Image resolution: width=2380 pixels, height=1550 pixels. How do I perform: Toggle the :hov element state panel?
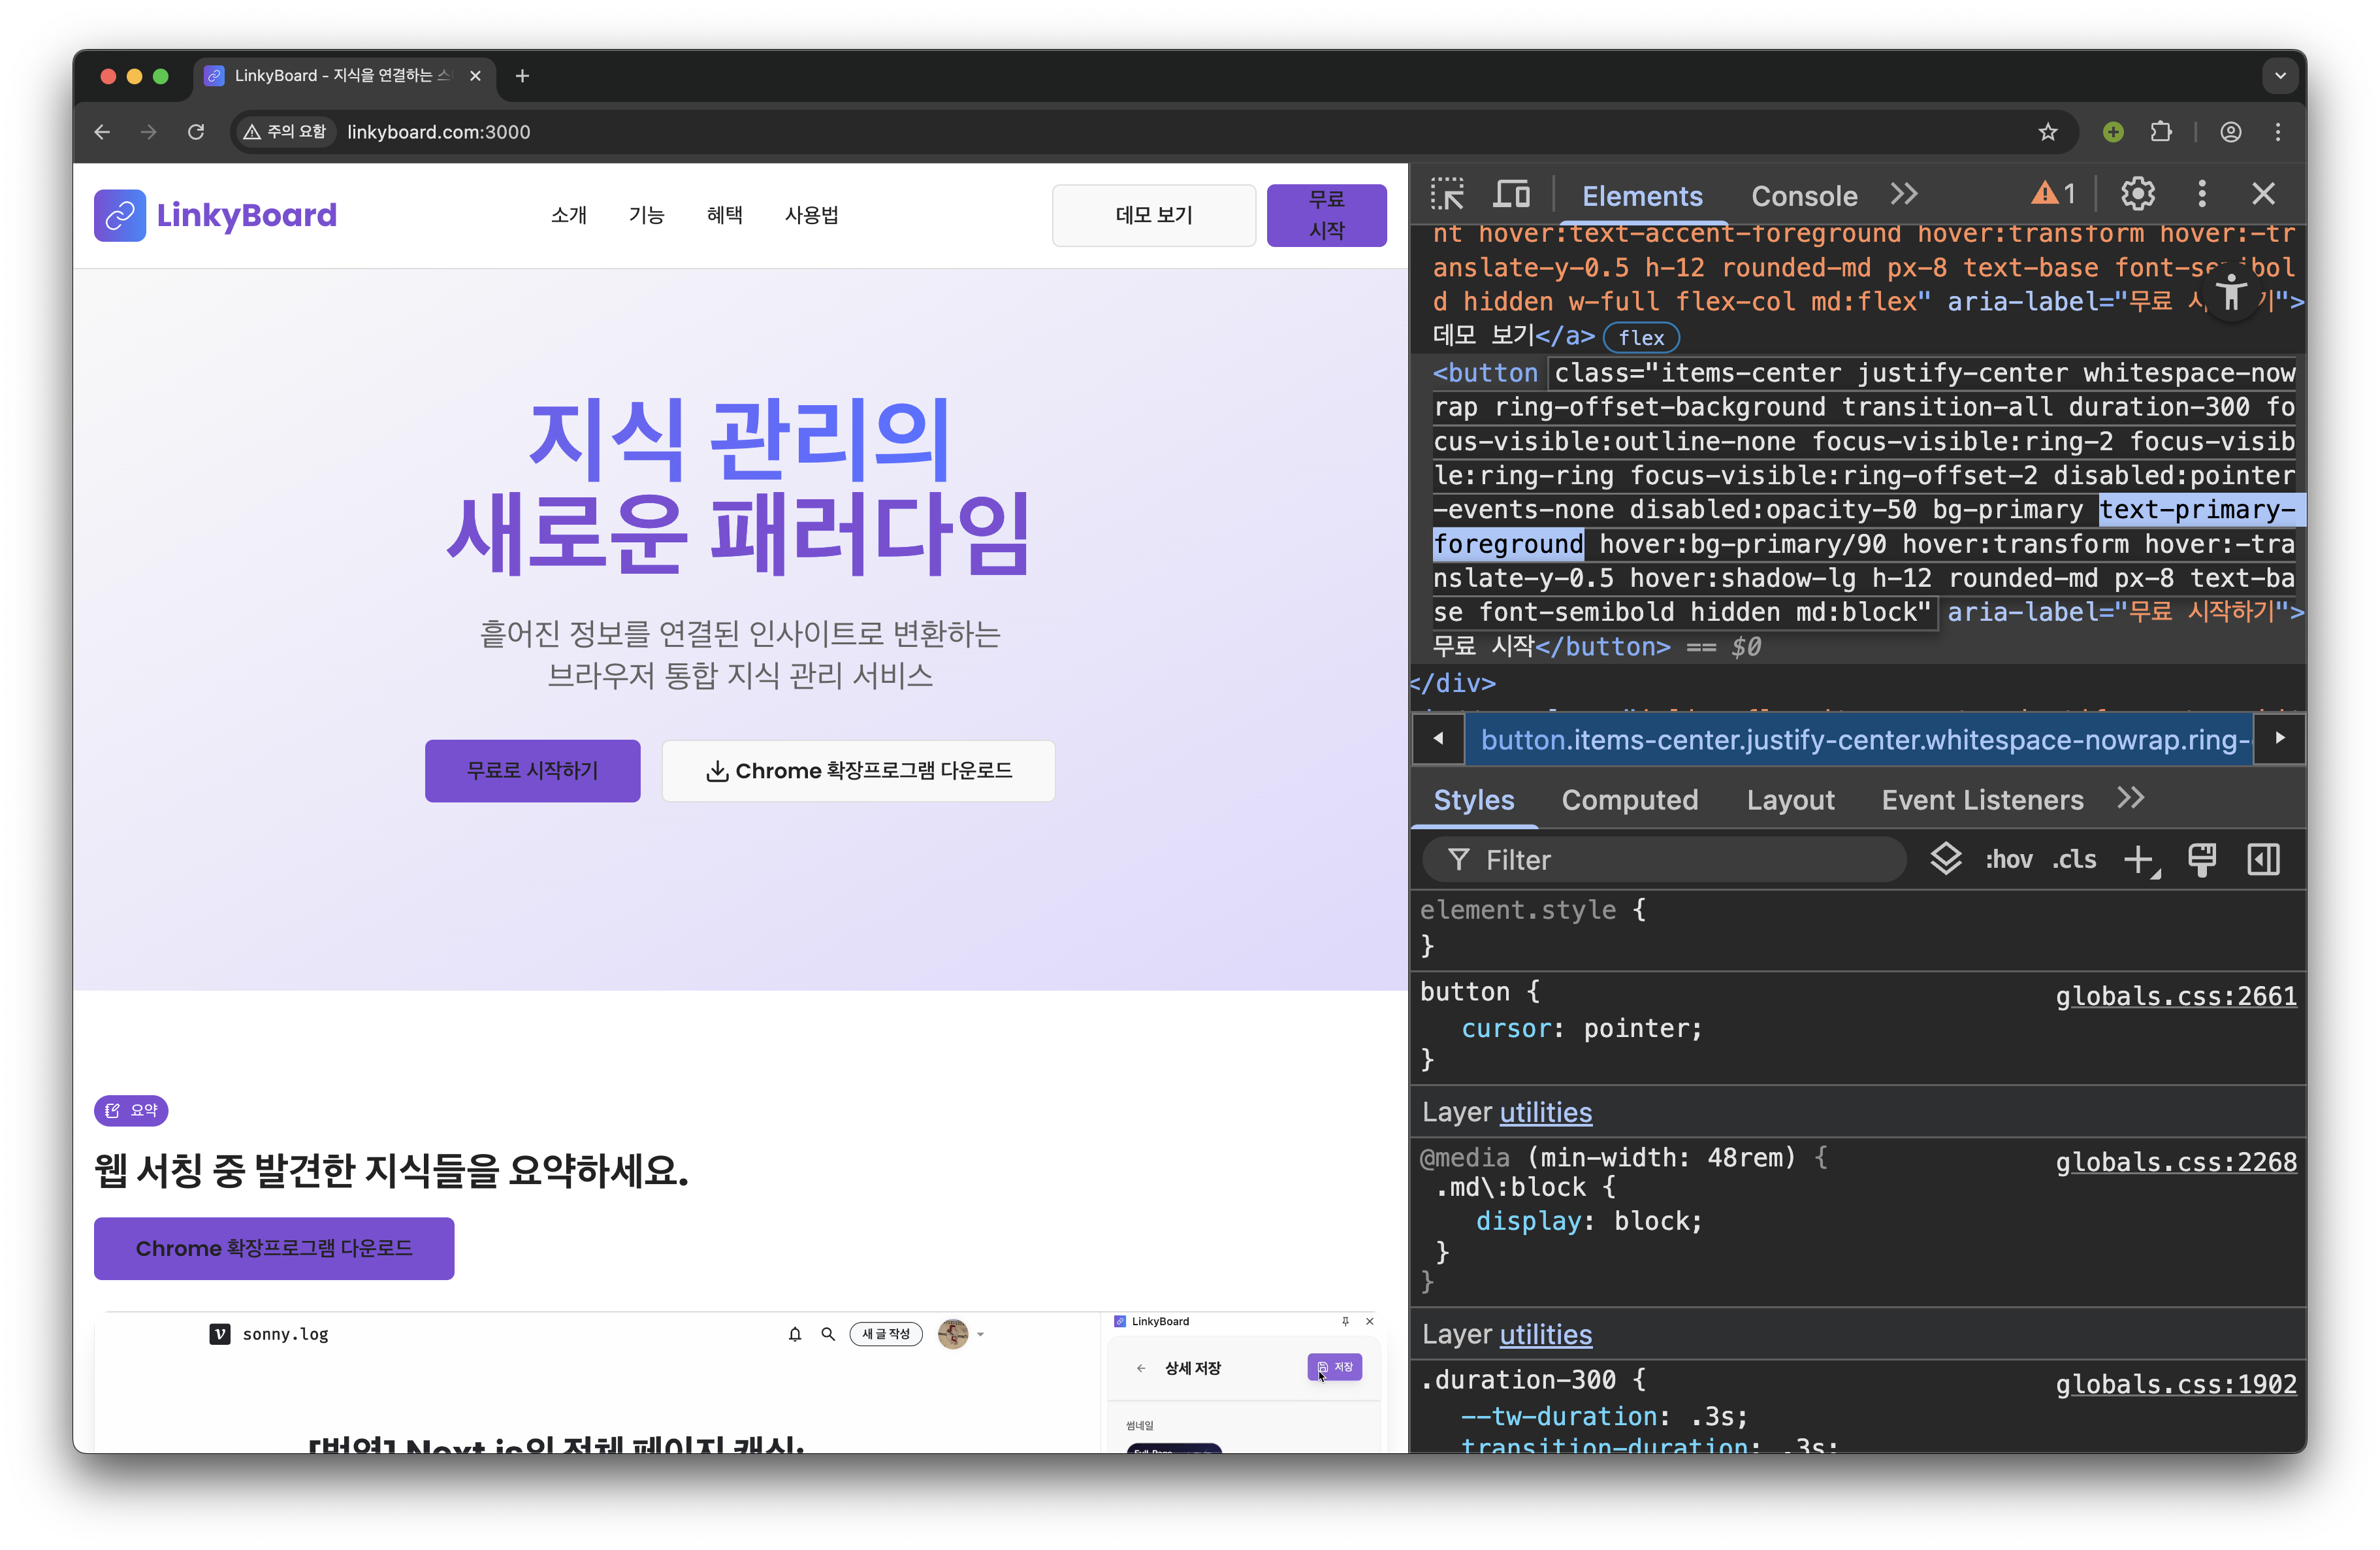[x=2008, y=859]
